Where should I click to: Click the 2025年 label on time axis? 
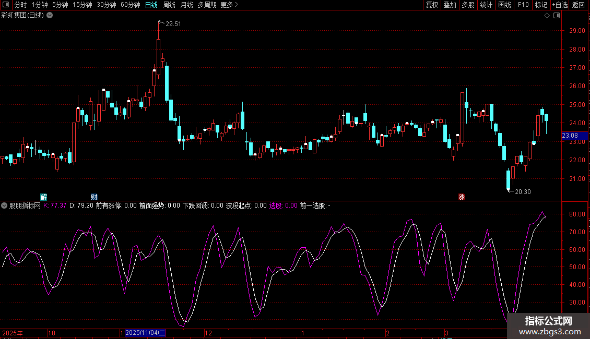pyautogui.click(x=13, y=333)
